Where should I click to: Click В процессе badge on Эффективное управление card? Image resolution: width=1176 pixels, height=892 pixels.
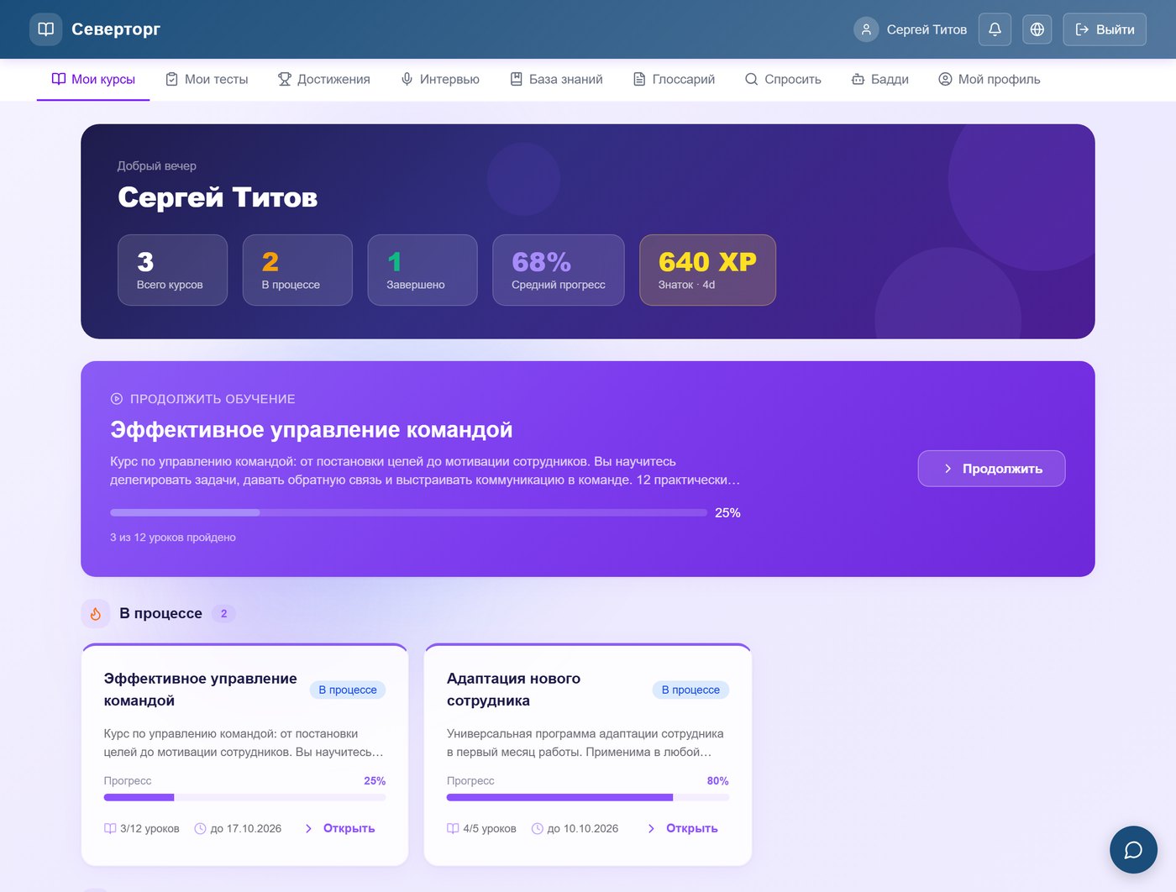348,690
